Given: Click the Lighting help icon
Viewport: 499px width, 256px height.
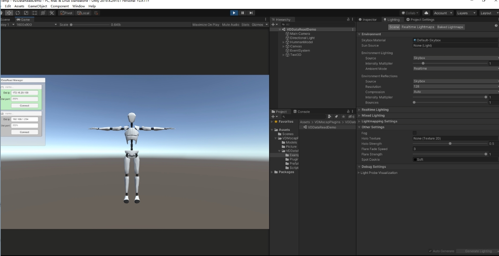Looking at the screenshot, I should pos(496,26).
